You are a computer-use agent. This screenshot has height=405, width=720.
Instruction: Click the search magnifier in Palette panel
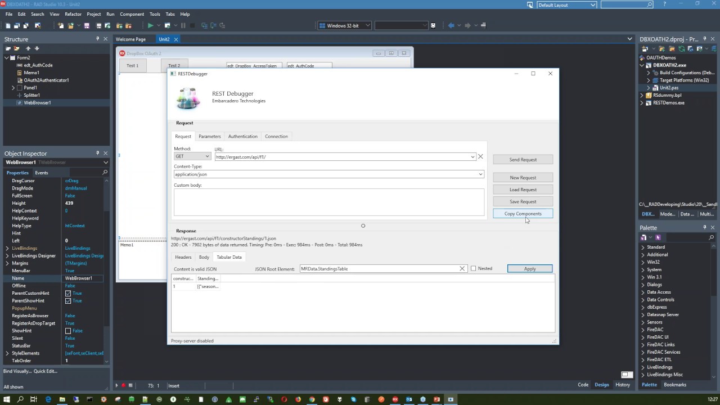[x=711, y=237]
